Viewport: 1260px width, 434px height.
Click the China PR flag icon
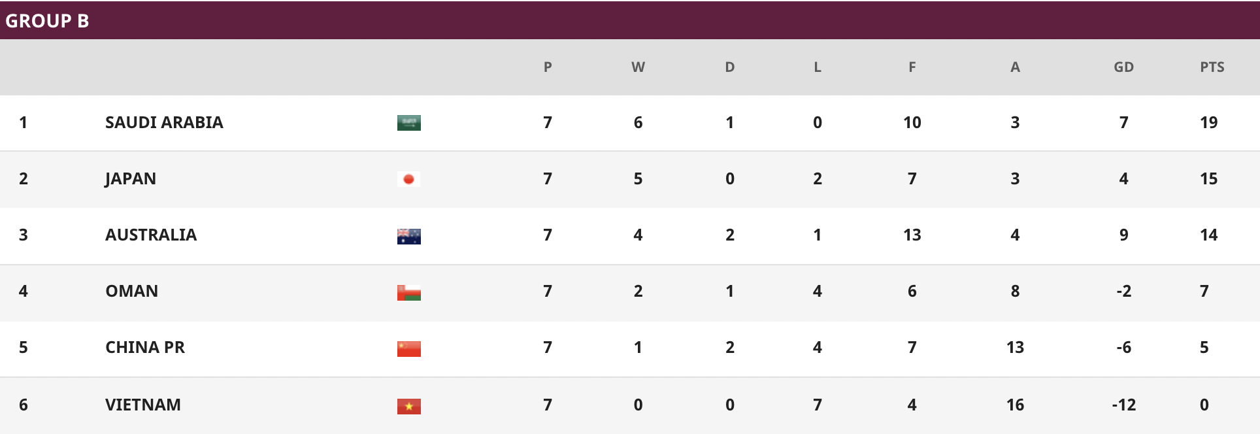pyautogui.click(x=409, y=348)
